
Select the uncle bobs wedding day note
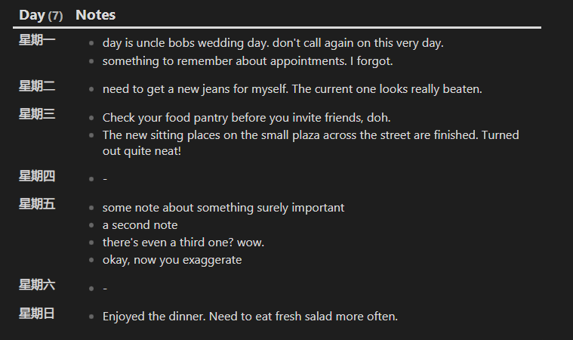273,43
